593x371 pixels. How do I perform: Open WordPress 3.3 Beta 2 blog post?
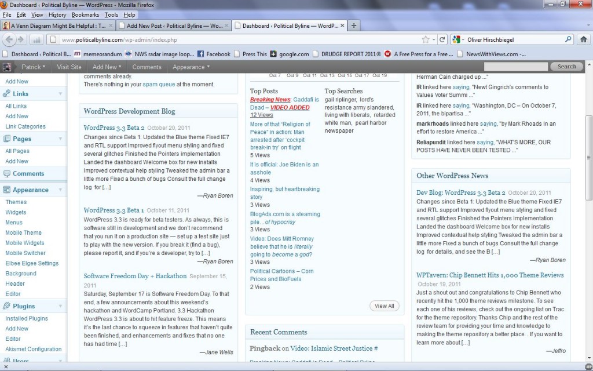pos(114,128)
